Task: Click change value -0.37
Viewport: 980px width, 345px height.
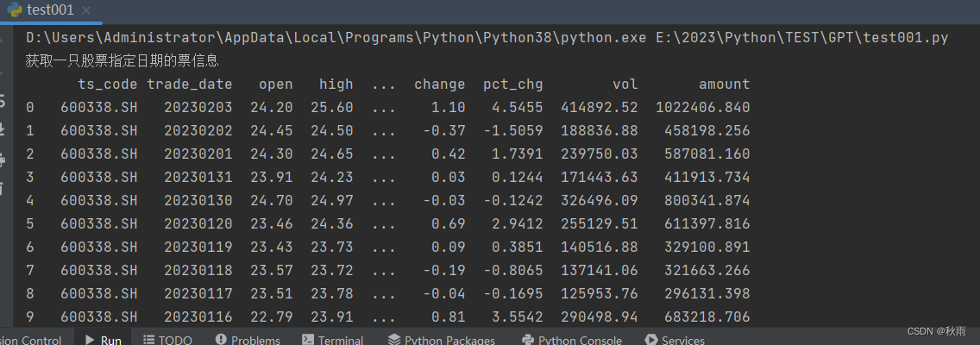Action: [x=444, y=130]
